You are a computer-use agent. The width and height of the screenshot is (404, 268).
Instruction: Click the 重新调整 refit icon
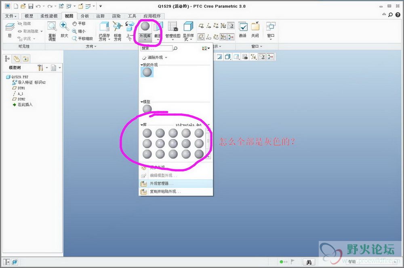pyautogui.click(x=52, y=31)
